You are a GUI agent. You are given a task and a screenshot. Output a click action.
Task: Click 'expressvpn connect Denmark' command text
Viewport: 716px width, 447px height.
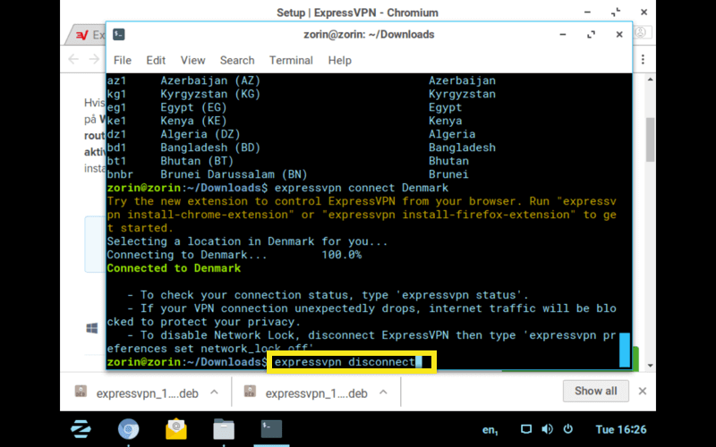coord(362,188)
